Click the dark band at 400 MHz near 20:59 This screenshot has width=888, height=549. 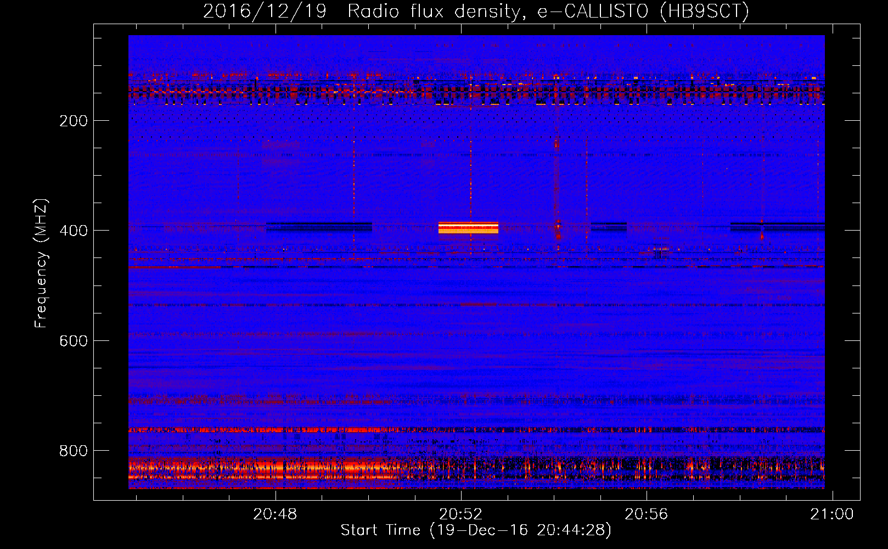pyautogui.click(x=778, y=227)
